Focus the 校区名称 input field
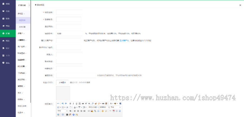244x117 pixels. pyautogui.click(x=69, y=12)
